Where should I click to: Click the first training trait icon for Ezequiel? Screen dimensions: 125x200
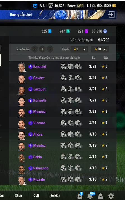pyautogui.click(x=63, y=66)
